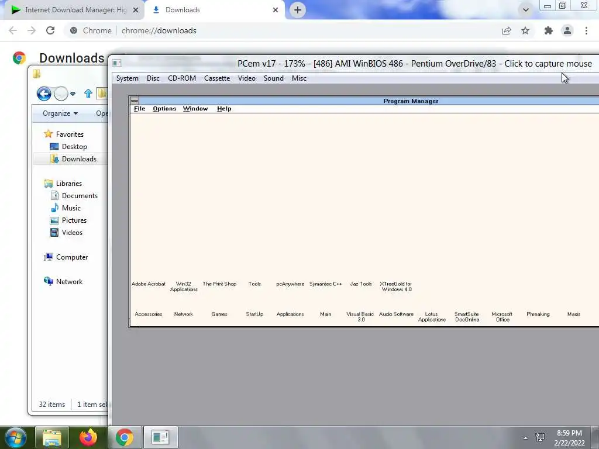Go back in the Explorer window
The width and height of the screenshot is (599, 449).
pyautogui.click(x=44, y=94)
